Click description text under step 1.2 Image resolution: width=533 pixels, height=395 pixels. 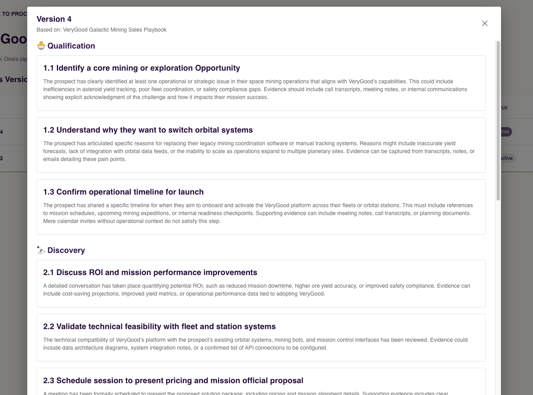[259, 151]
